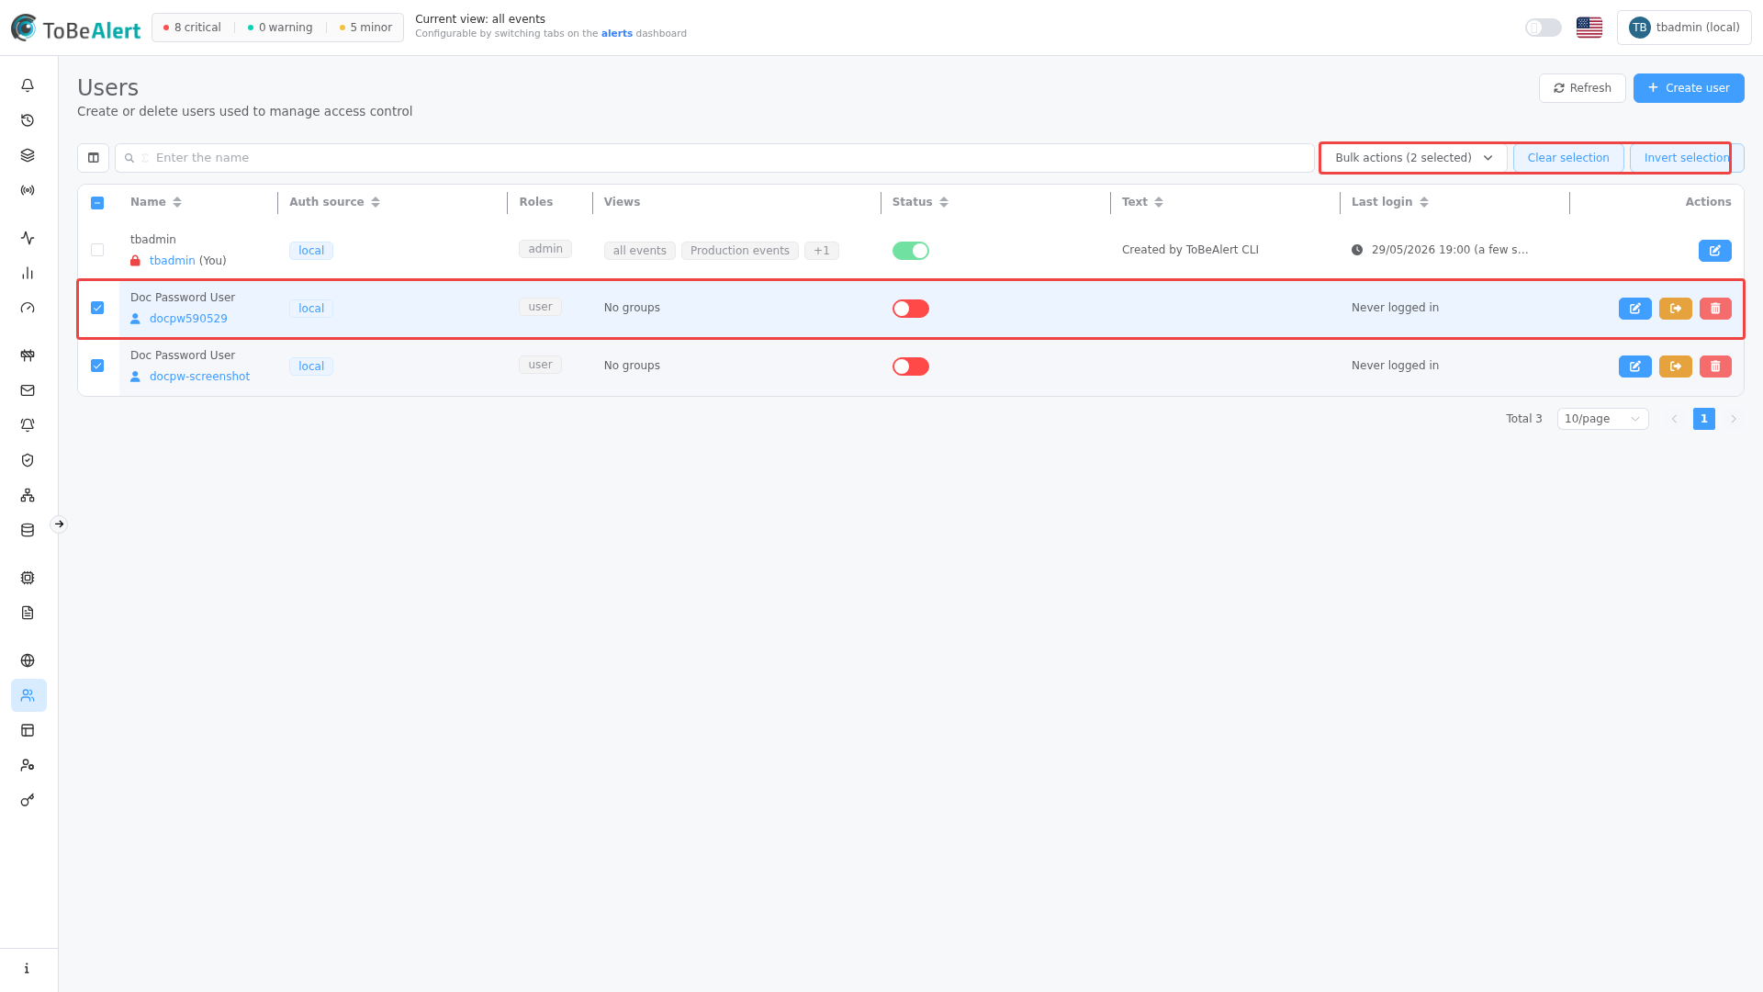Screen dimensions: 1763x992
Task: Open the layers stack icon in sidebar
Action: [28, 155]
